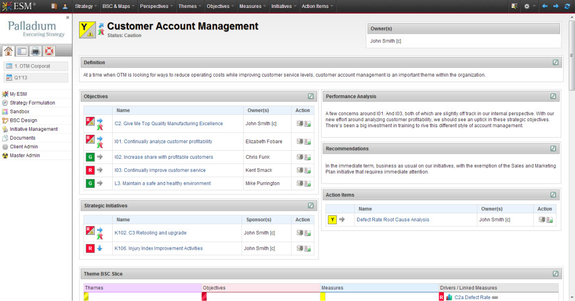This screenshot has width=575, height=301.
Task: Open I01. Continually analyze customer profitability
Action: (163, 142)
